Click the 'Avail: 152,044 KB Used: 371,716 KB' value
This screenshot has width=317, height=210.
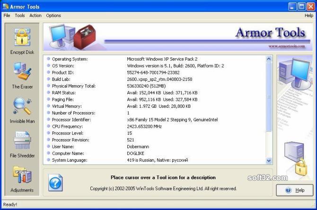tap(162, 93)
